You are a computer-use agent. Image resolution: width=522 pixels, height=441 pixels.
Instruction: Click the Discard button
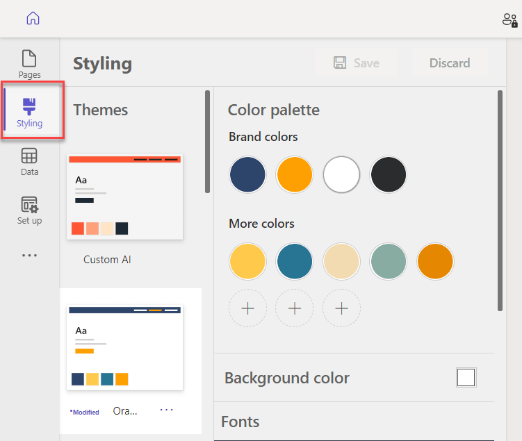pos(450,63)
